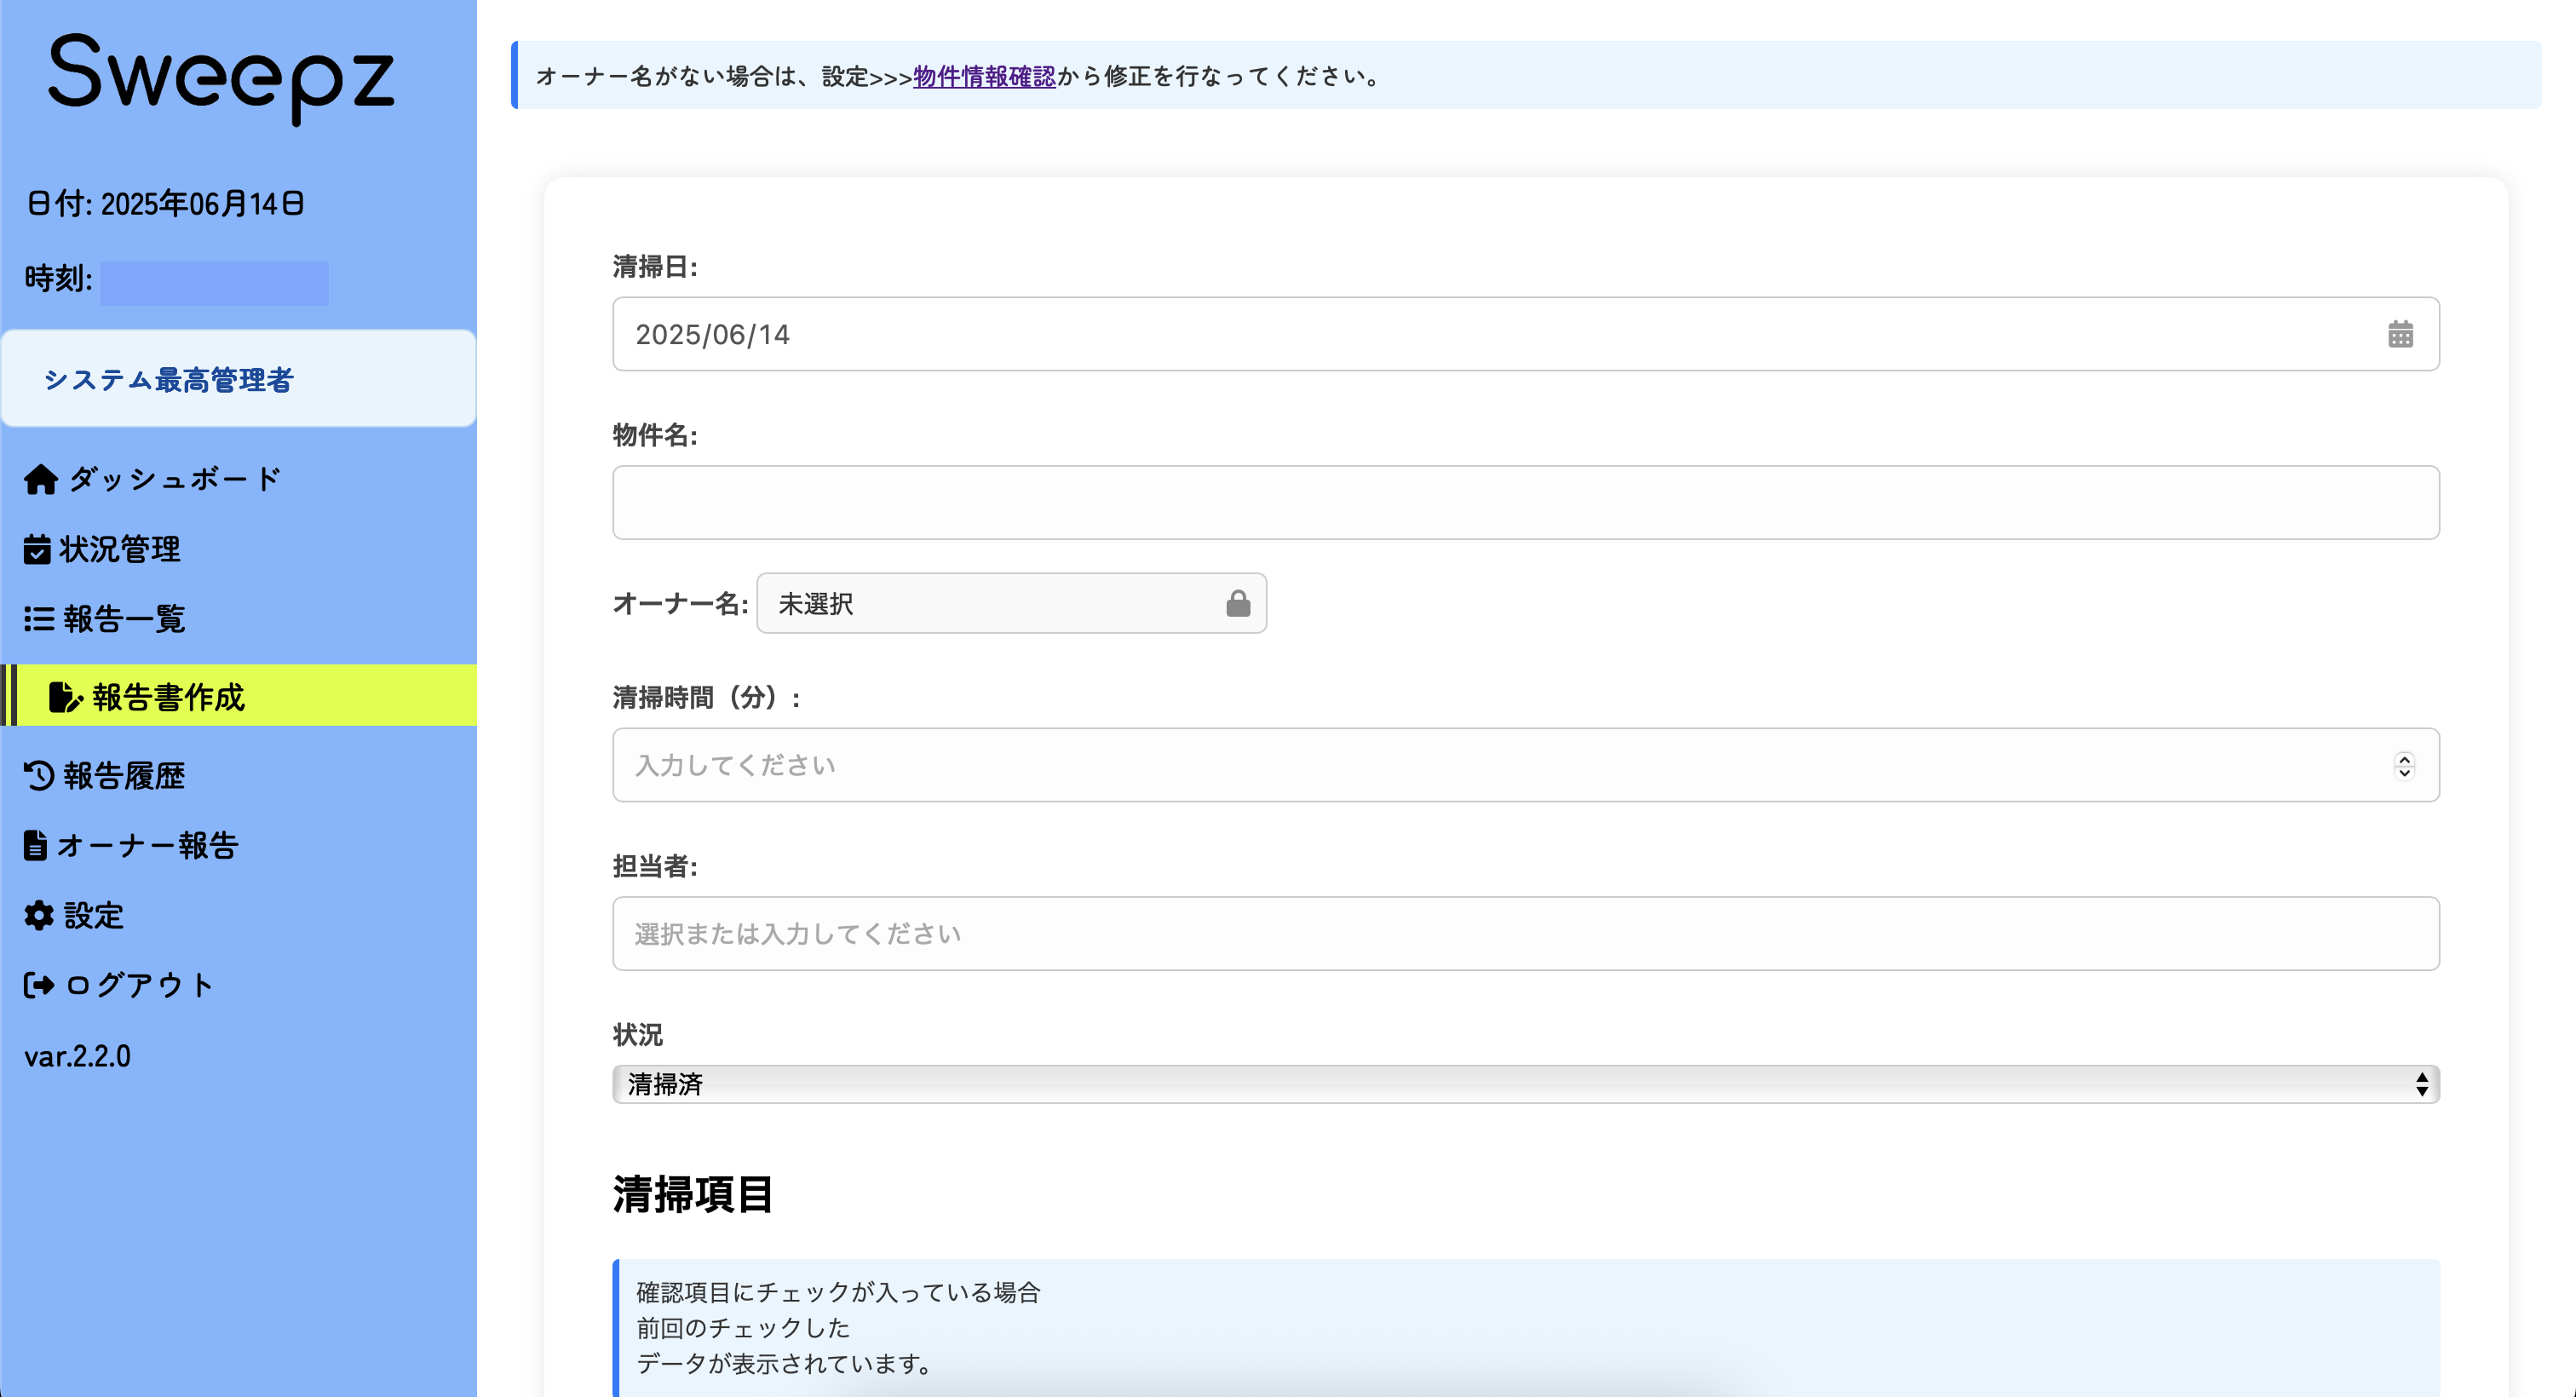Open 報告履歴 via the history icon
This screenshot has width=2576, height=1397.
point(38,775)
